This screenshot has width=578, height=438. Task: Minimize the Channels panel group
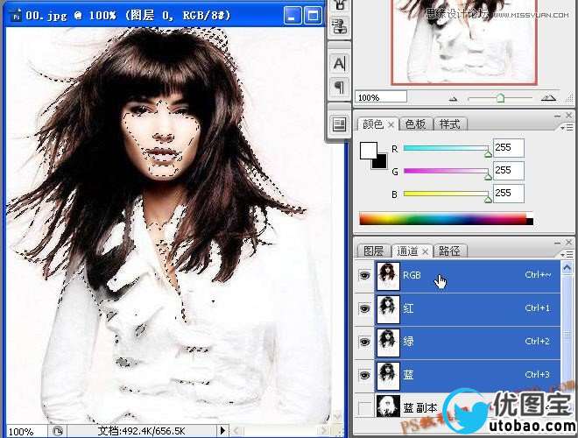[x=558, y=243]
